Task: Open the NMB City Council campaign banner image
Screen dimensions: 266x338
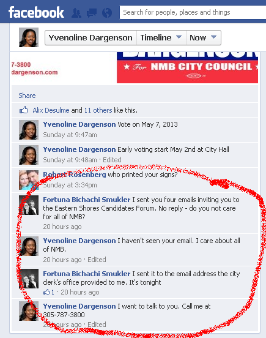Action: [x=187, y=67]
